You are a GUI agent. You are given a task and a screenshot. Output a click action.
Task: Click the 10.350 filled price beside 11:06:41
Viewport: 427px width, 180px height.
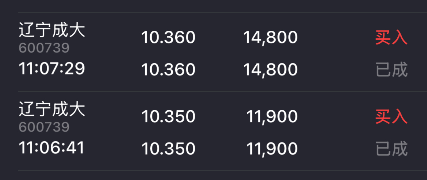coord(168,149)
